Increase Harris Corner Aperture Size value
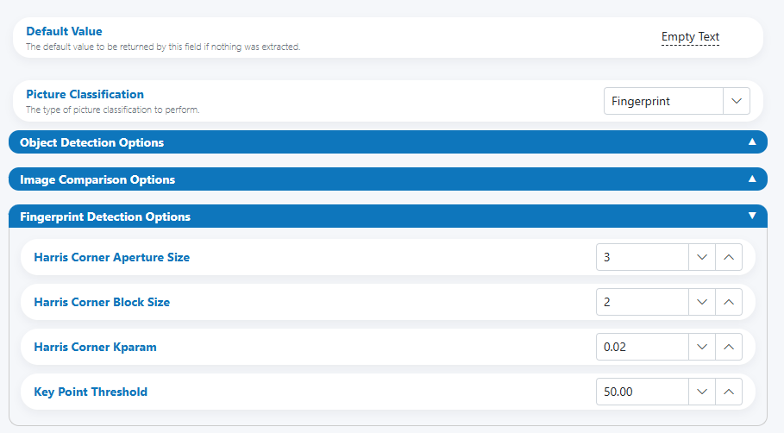This screenshot has width=784, height=433. tap(729, 257)
